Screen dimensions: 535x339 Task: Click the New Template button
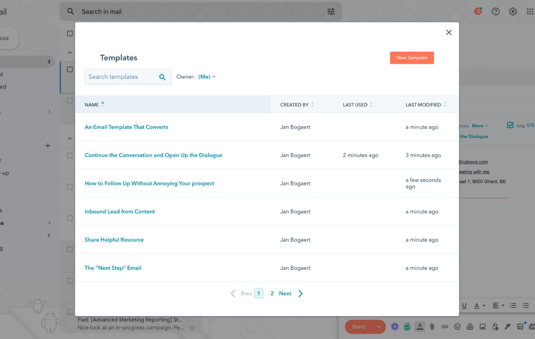point(412,58)
